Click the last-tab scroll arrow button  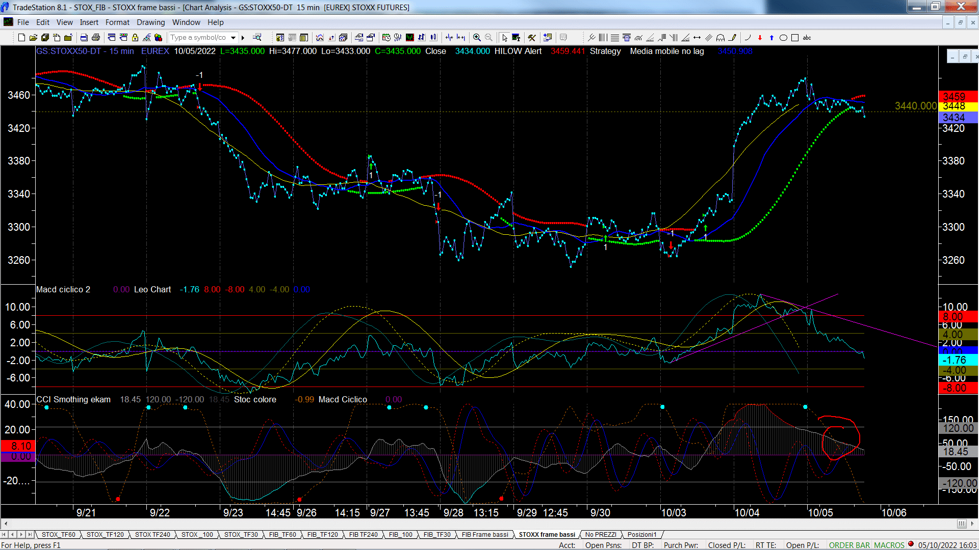click(x=30, y=534)
